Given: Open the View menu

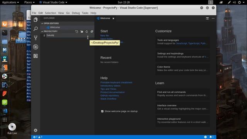Looking at the screenshot, I should pos(61,13).
